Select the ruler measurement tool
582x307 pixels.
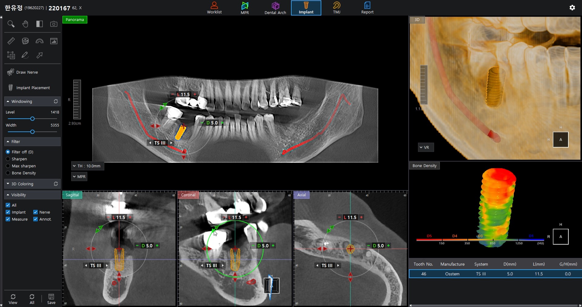(x=11, y=41)
